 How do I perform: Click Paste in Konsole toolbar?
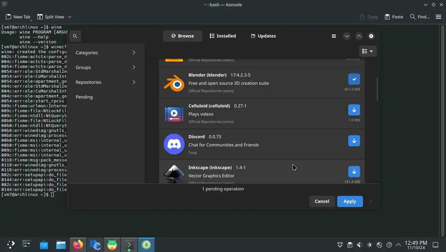(394, 17)
